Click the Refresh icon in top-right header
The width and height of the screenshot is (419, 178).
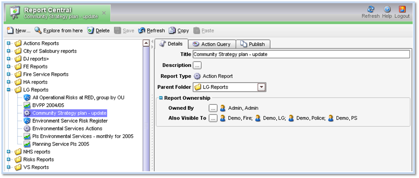(x=370, y=9)
